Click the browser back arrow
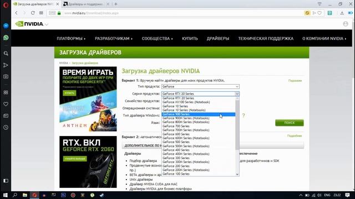Screen dimensions: 355x199 pyautogui.click(x=16, y=13)
